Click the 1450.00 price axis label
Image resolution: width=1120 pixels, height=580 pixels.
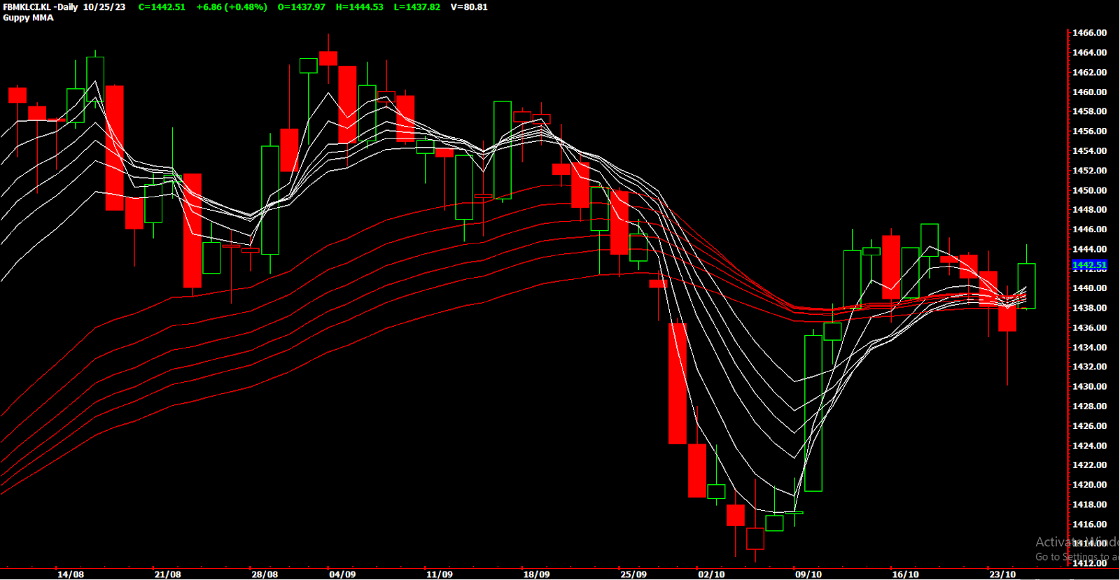tap(1089, 190)
